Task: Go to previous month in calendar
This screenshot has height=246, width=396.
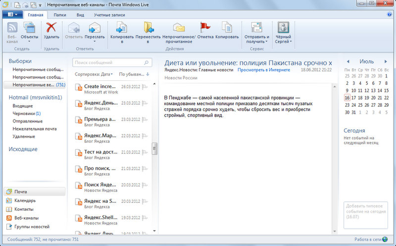Action: coord(348,61)
